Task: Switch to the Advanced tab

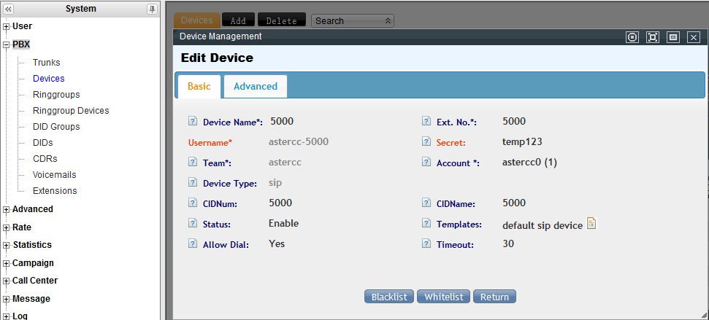Action: tap(255, 86)
